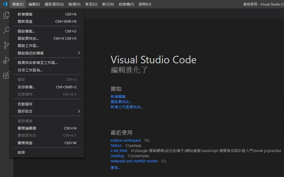The image size is (284, 177).
Task: Toggle 自動儲存 auto save option
Action: pos(47,104)
